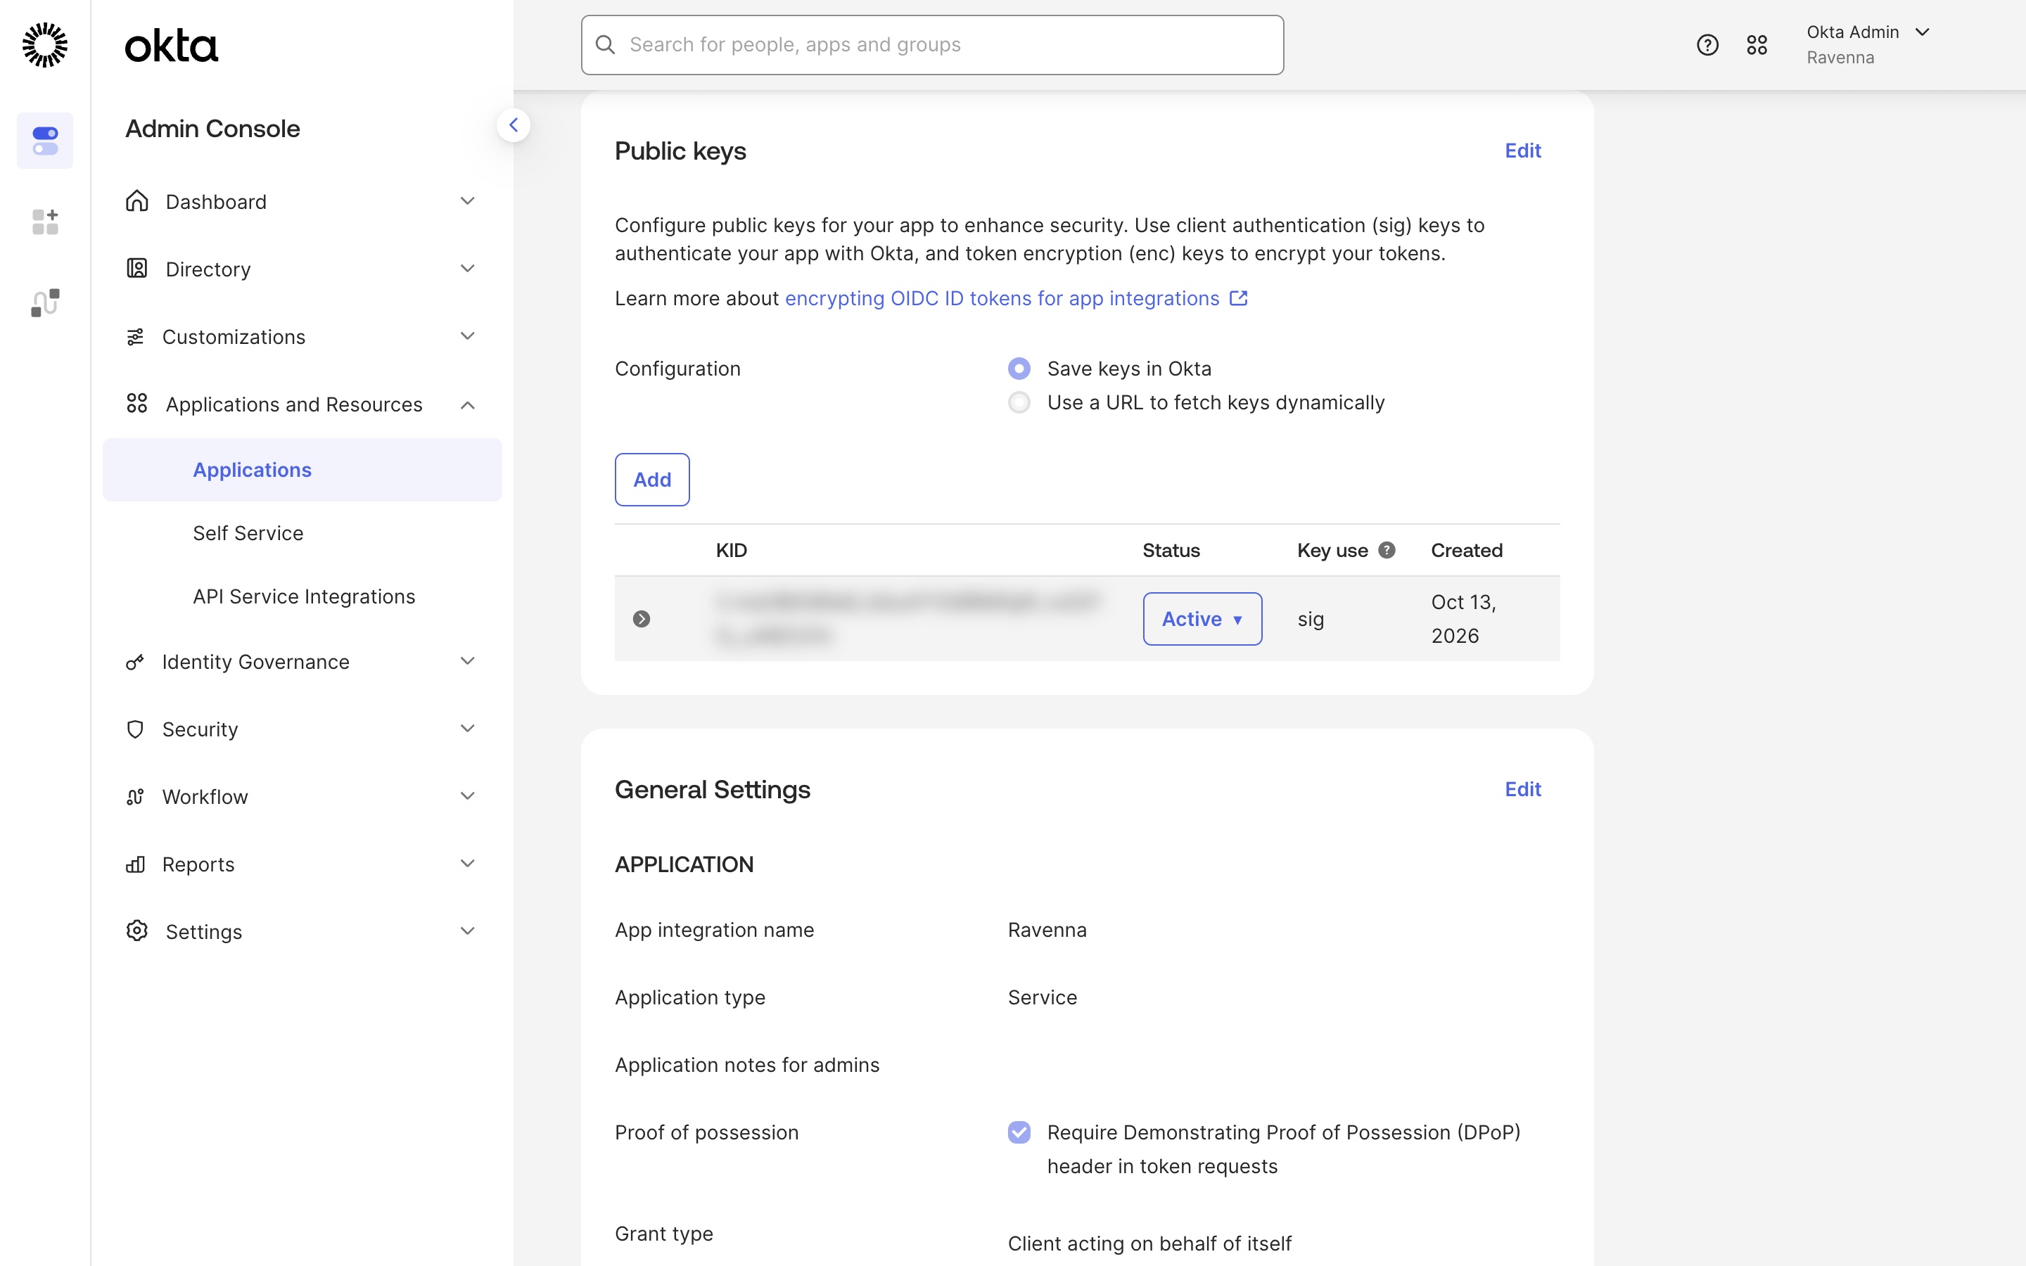Open the Okta Admin account dropdown
2026x1266 pixels.
1868,44
